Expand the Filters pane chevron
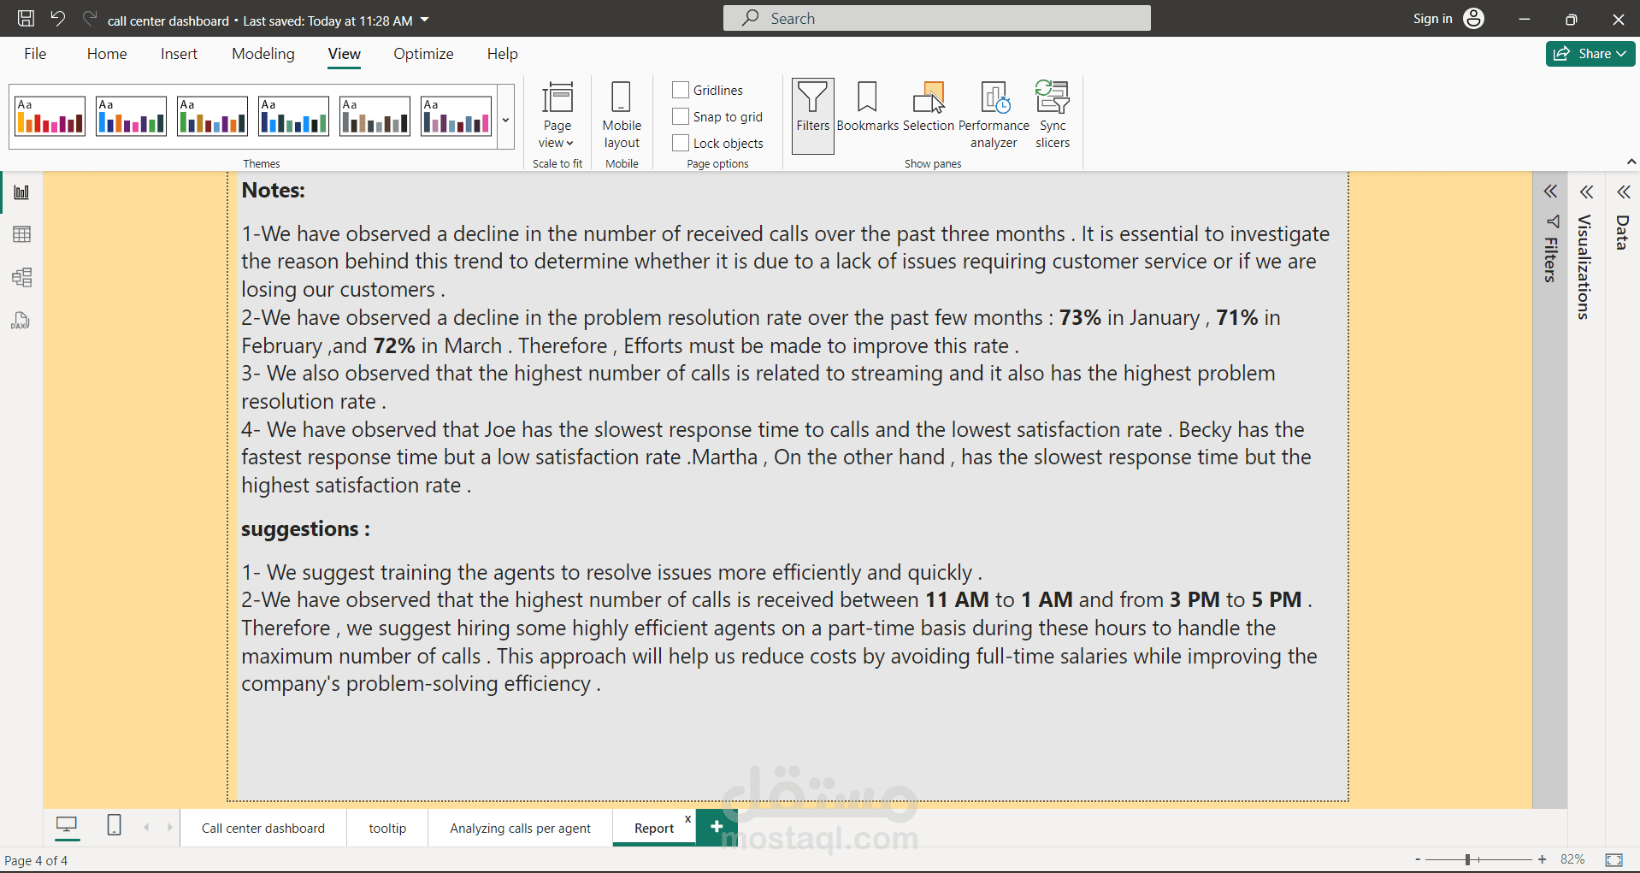The height and width of the screenshot is (873, 1640). (1550, 192)
